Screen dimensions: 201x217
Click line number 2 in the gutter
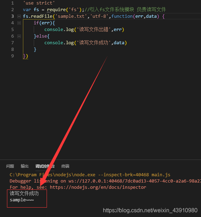tap(13, 10)
